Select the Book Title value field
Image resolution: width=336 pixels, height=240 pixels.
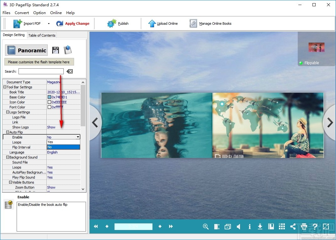[63, 92]
